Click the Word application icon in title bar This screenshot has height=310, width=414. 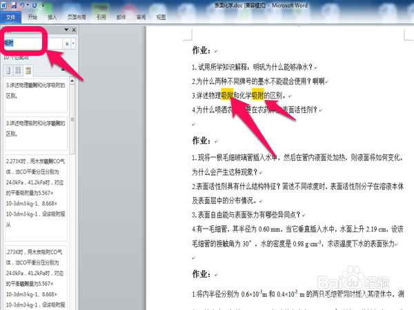click(3, 5)
